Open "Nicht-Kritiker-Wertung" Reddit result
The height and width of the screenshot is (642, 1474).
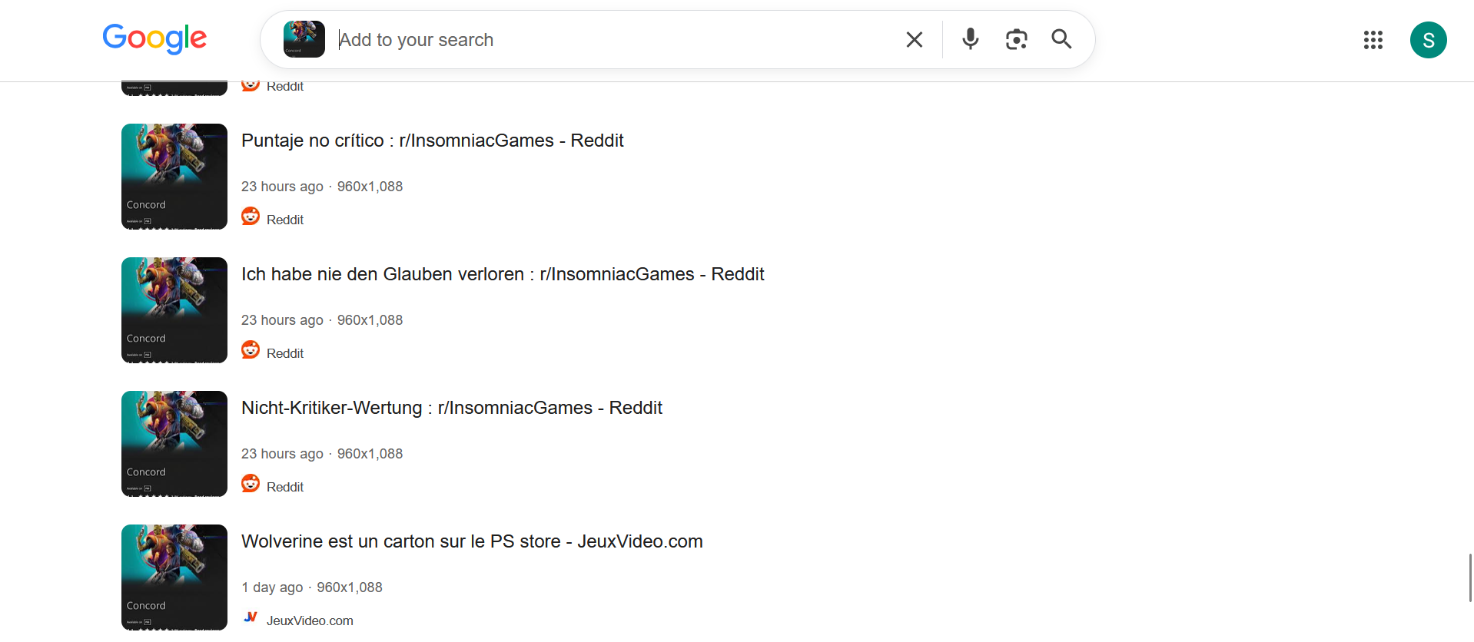[452, 408]
